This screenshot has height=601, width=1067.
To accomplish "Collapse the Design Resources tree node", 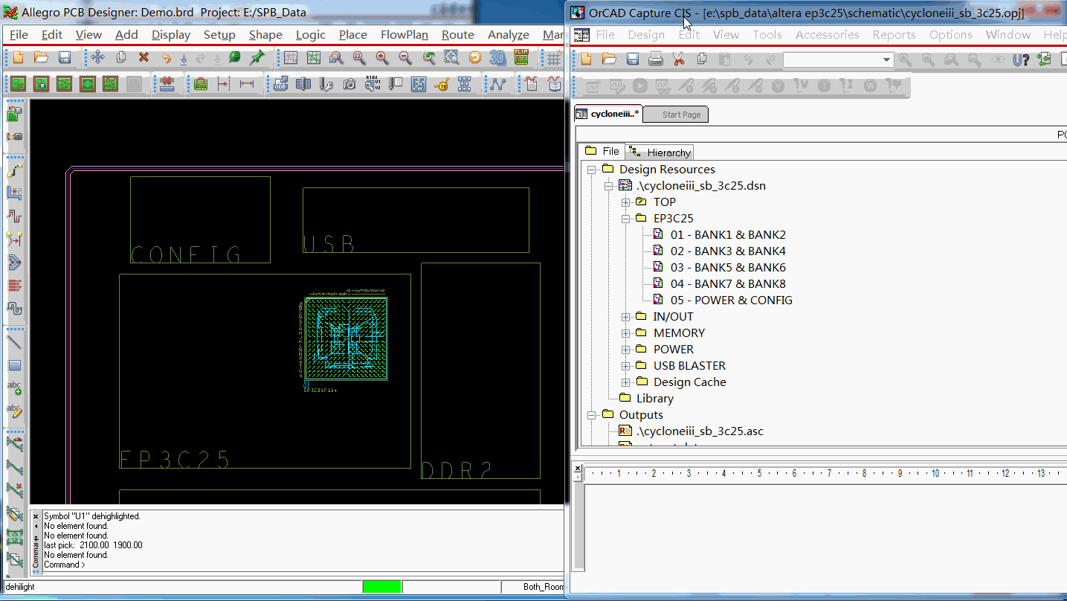I will coord(591,170).
